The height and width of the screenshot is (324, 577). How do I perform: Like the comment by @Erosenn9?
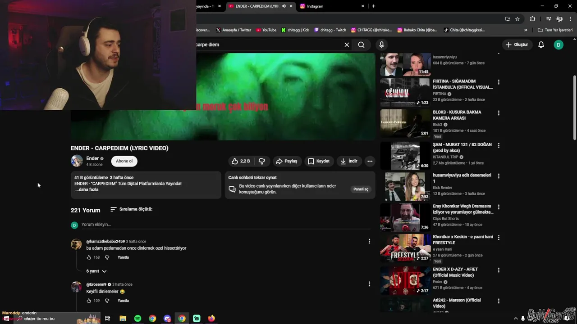tap(89, 301)
